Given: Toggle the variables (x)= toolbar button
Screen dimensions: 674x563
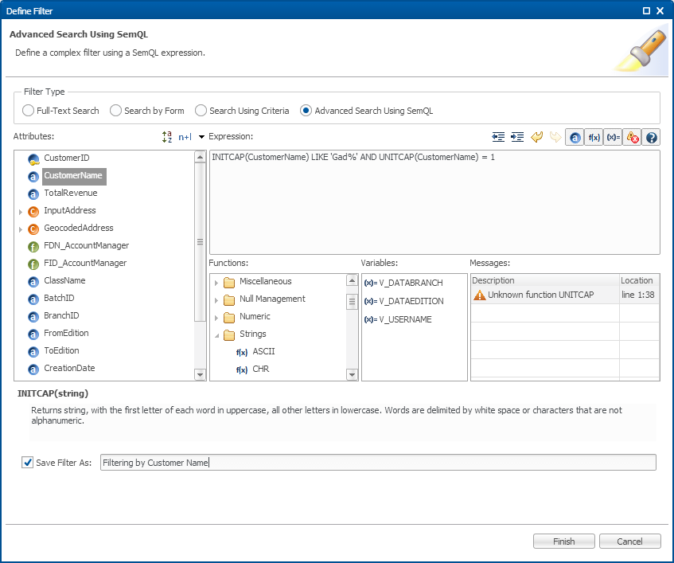Looking at the screenshot, I should click(x=613, y=138).
